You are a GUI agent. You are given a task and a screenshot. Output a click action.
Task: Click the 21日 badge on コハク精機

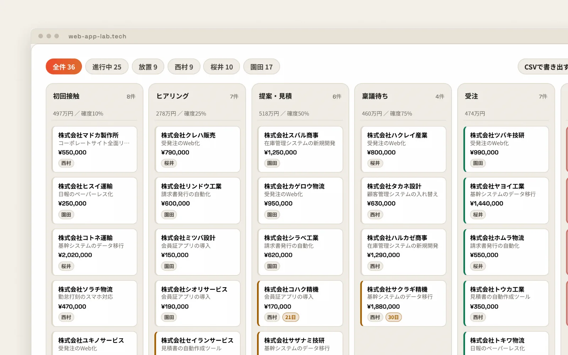tap(290, 317)
